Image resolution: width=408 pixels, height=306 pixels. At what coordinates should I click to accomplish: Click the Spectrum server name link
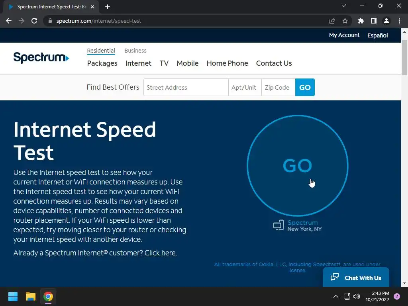(302, 223)
